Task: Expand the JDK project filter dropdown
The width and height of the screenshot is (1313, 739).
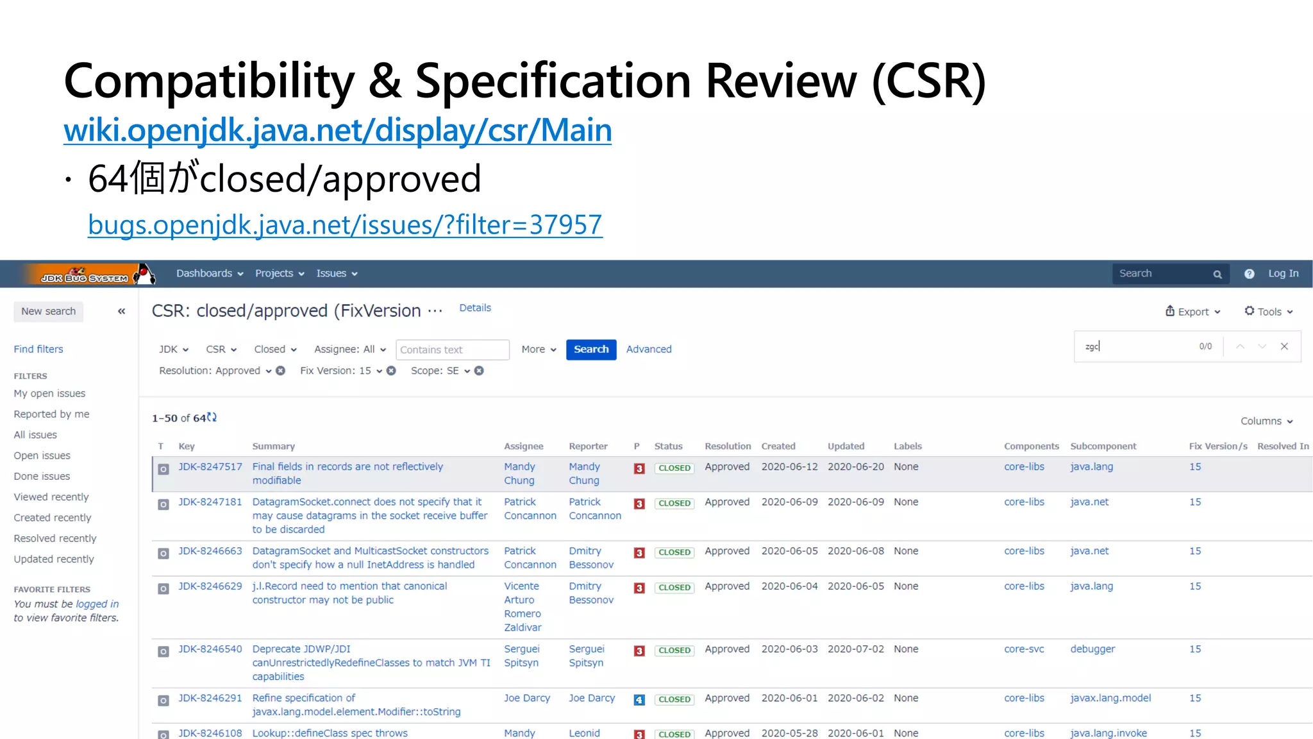Action: pyautogui.click(x=174, y=350)
